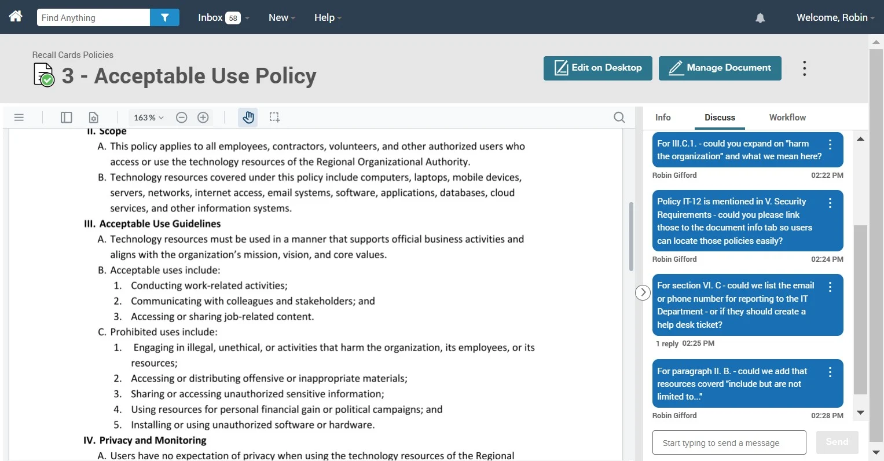Click 'Conducting work-related activities;' line

point(209,286)
